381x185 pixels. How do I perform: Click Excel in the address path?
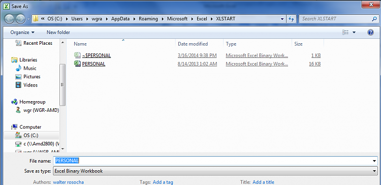[x=202, y=19]
